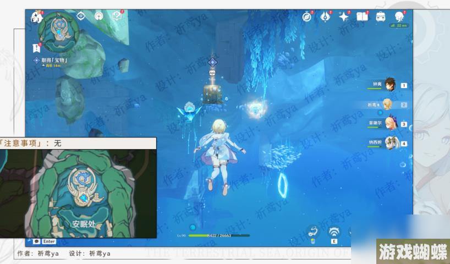The image size is (450, 264).
Task: Click slot number 4 badge
Action: pos(404,144)
